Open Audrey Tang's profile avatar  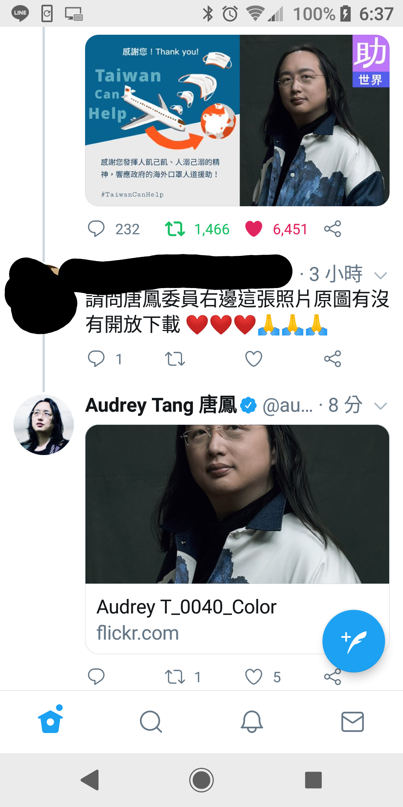[44, 425]
